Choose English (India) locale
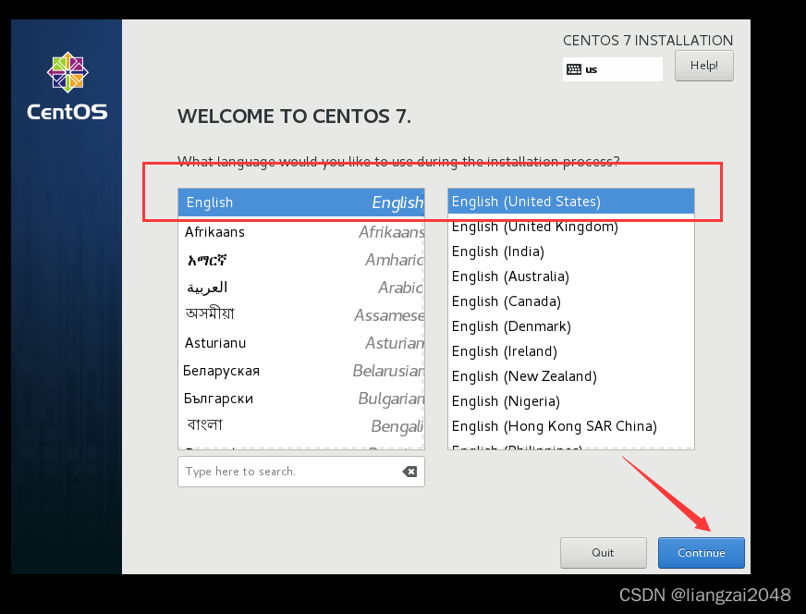Image resolution: width=806 pixels, height=614 pixels. [571, 252]
